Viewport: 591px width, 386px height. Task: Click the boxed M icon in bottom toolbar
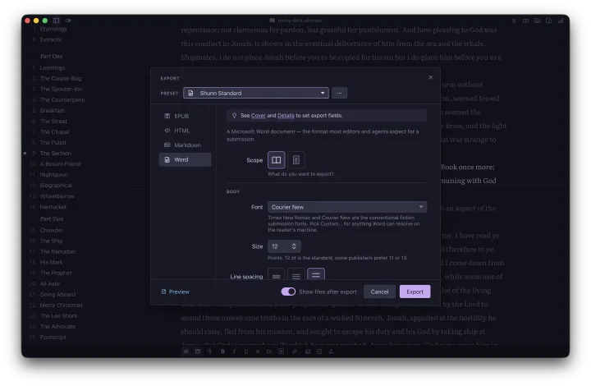(281, 352)
